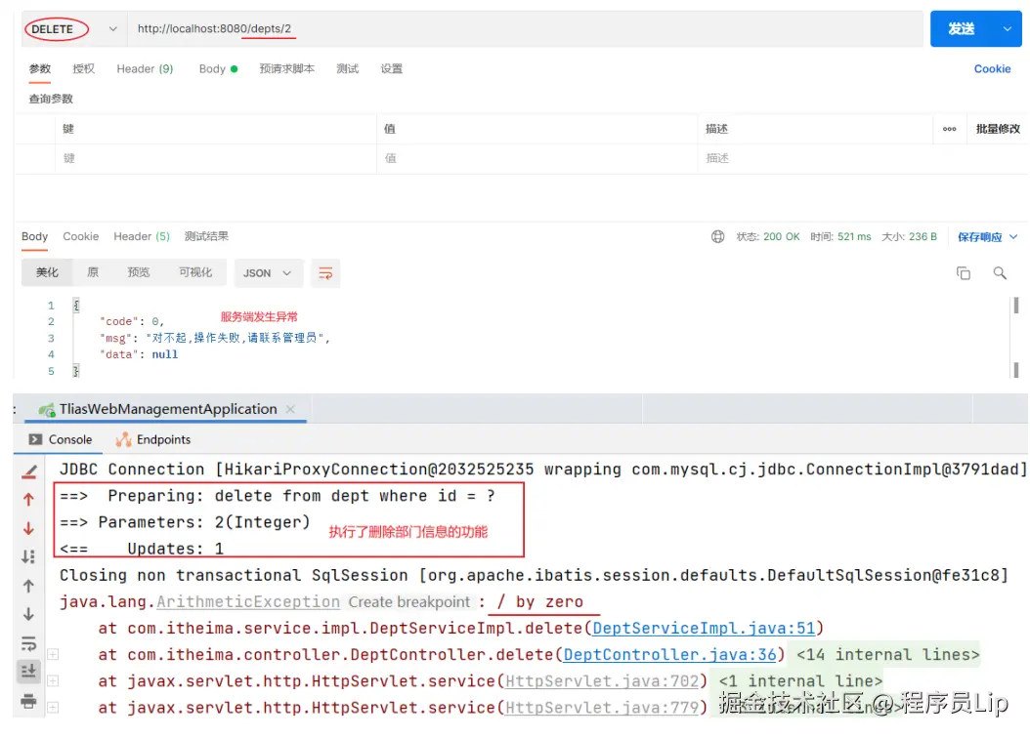
Task: Click the red pencil edit icon in console
Action: tap(29, 471)
